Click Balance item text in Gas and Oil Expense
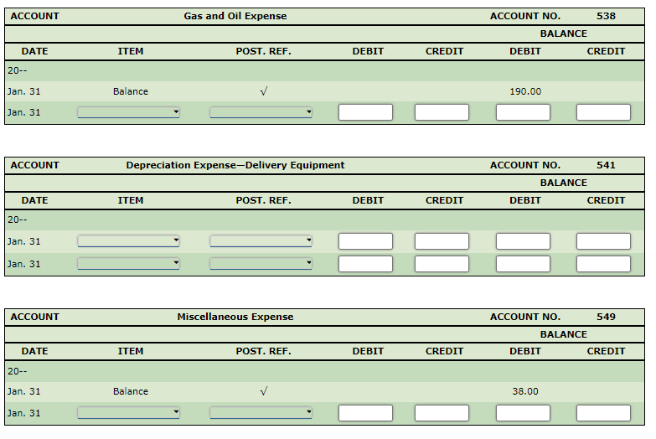656x439 pixels. 131,91
